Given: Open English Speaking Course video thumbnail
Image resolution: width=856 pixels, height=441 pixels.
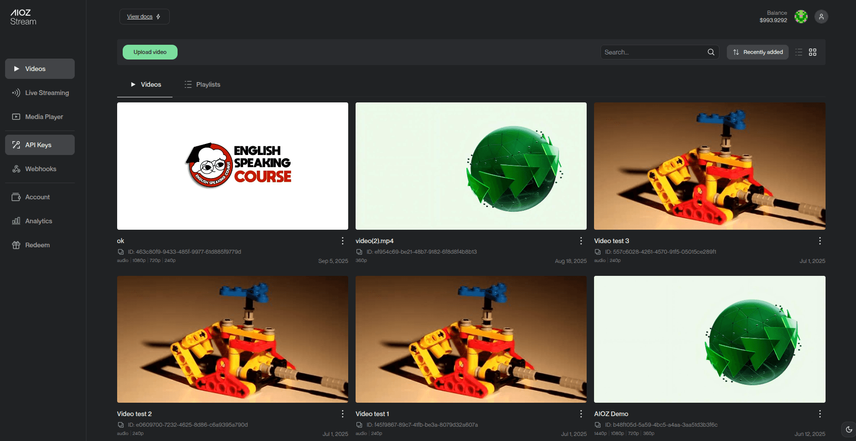Looking at the screenshot, I should pyautogui.click(x=232, y=166).
